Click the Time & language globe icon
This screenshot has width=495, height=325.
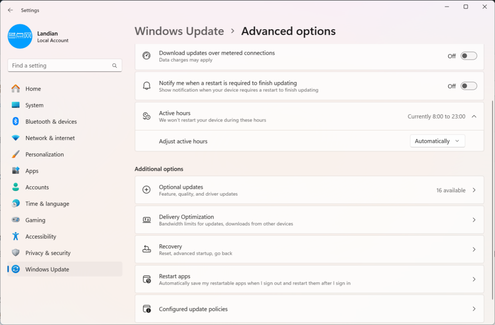(16, 203)
